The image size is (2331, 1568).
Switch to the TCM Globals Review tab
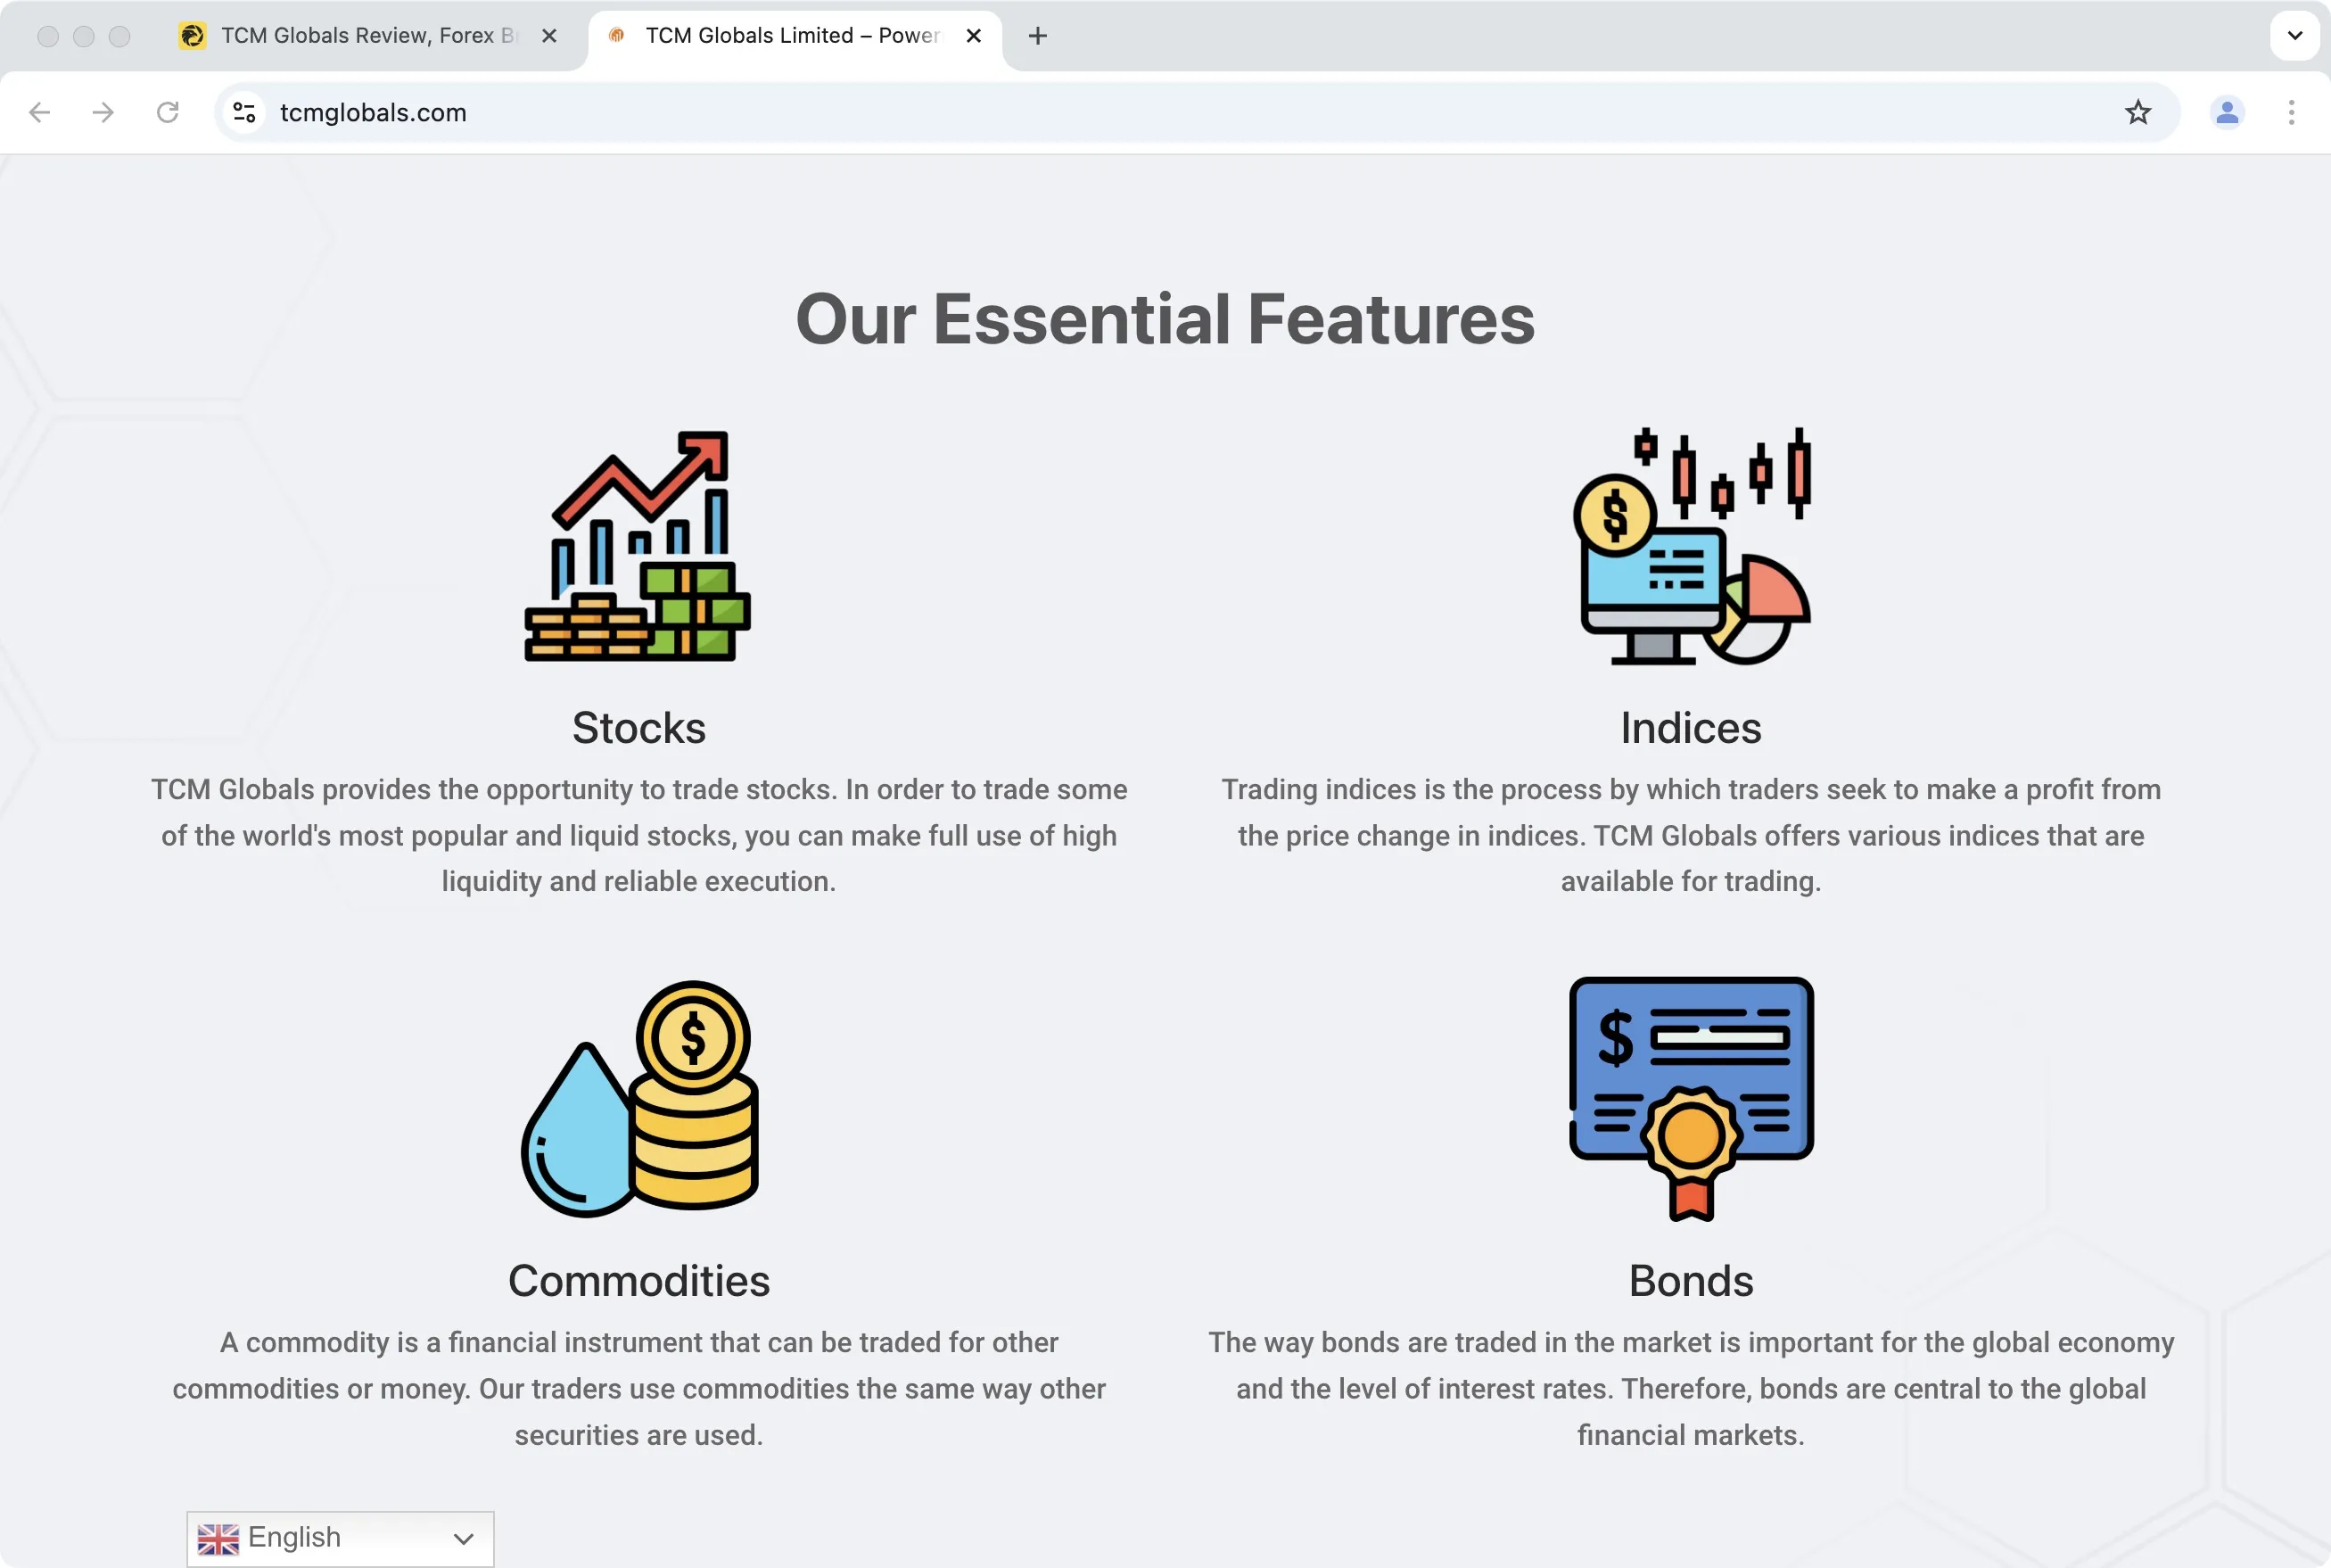tap(370, 36)
